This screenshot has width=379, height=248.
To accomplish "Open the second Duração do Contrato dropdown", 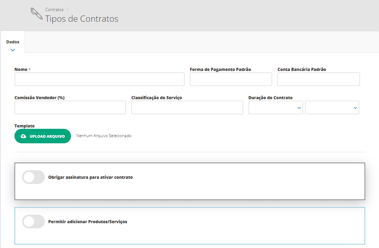I will (x=332, y=107).
